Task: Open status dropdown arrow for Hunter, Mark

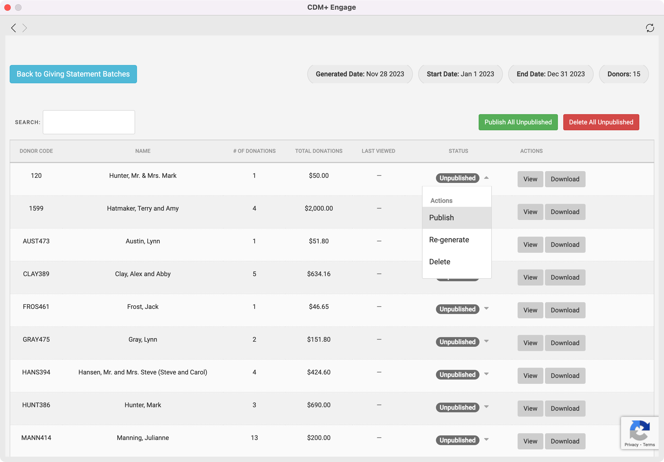Action: [x=486, y=407]
